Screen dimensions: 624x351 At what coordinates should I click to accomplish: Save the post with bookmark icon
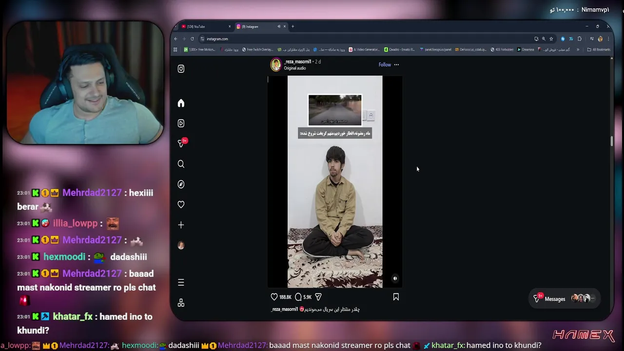pyautogui.click(x=396, y=297)
